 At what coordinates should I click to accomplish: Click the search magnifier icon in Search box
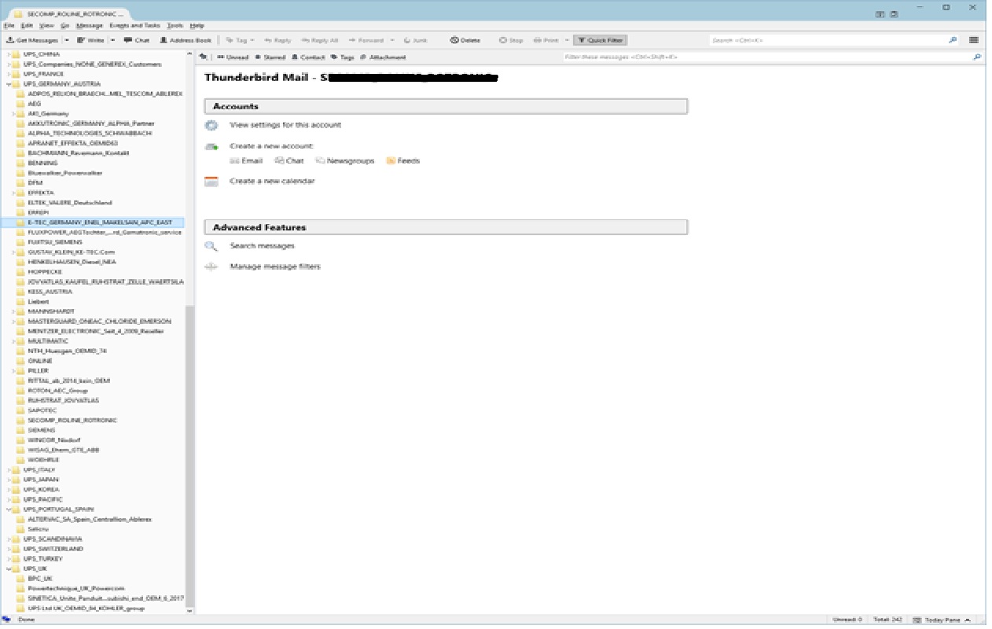[x=953, y=40]
